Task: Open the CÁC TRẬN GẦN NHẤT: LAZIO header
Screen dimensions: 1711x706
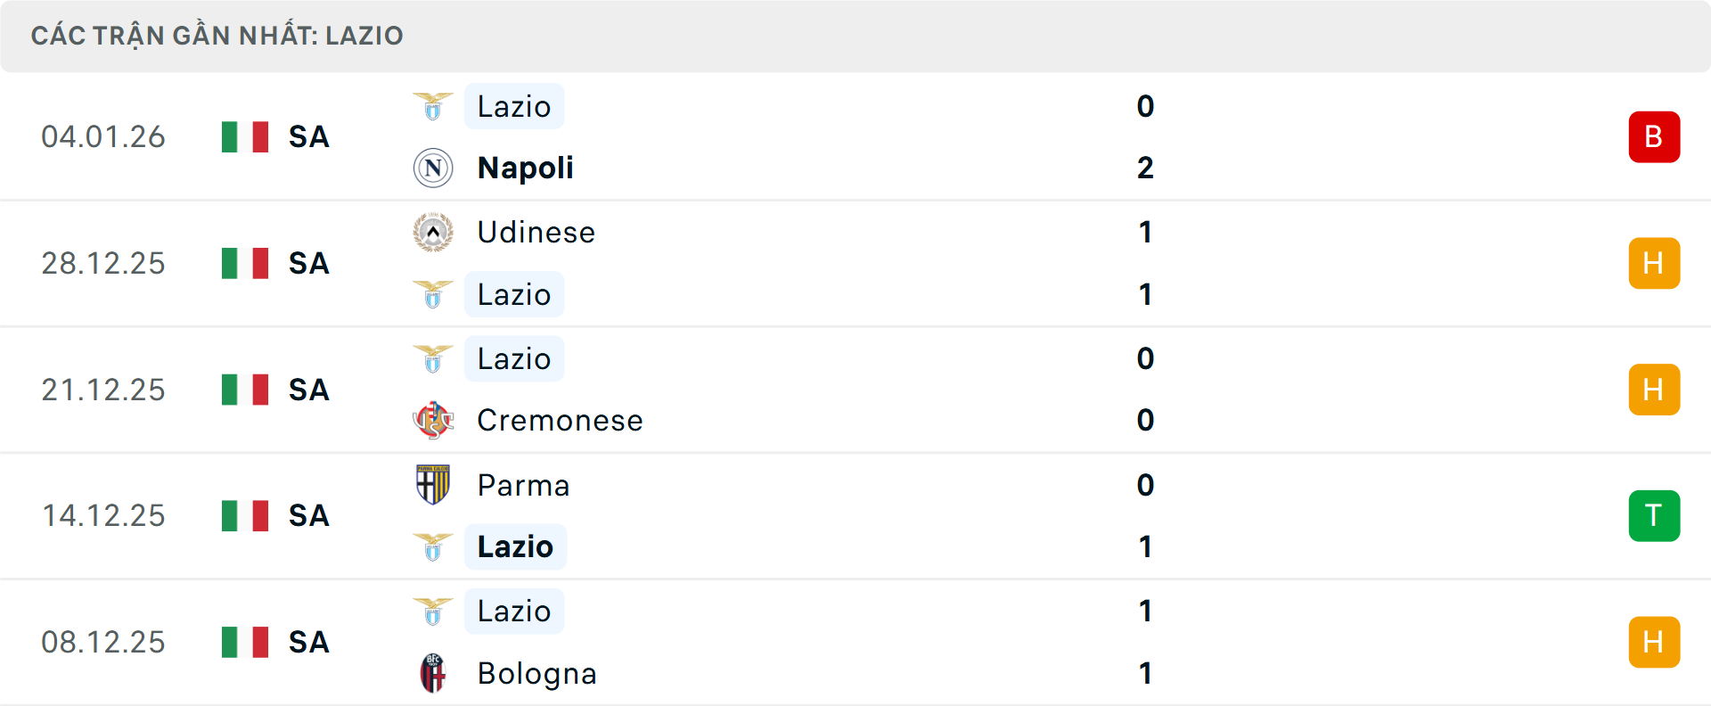Action: [217, 35]
